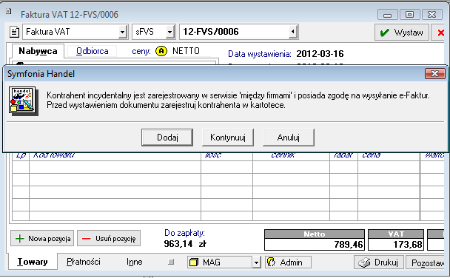
Task: Click the Dodaj button in dialog
Action: [x=167, y=138]
